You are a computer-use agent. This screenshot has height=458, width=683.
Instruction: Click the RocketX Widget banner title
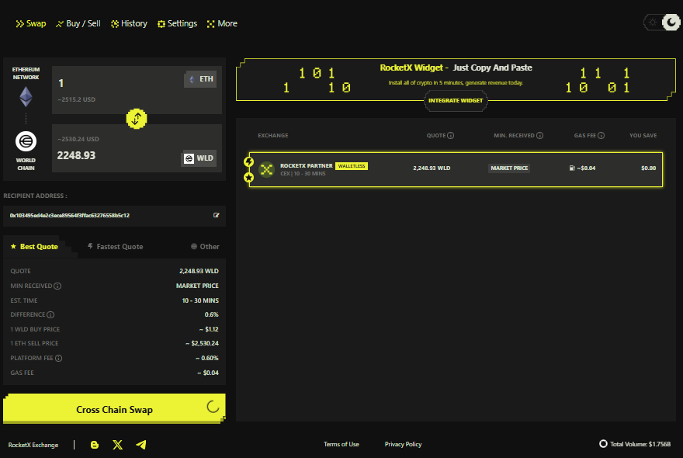456,68
